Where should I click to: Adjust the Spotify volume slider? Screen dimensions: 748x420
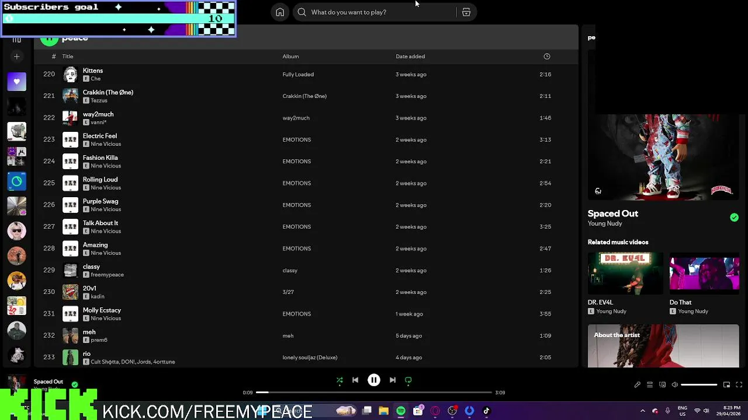click(x=699, y=385)
